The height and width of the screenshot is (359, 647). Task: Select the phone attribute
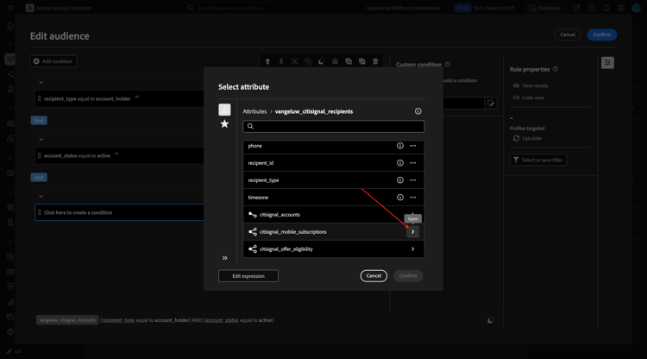click(333, 146)
